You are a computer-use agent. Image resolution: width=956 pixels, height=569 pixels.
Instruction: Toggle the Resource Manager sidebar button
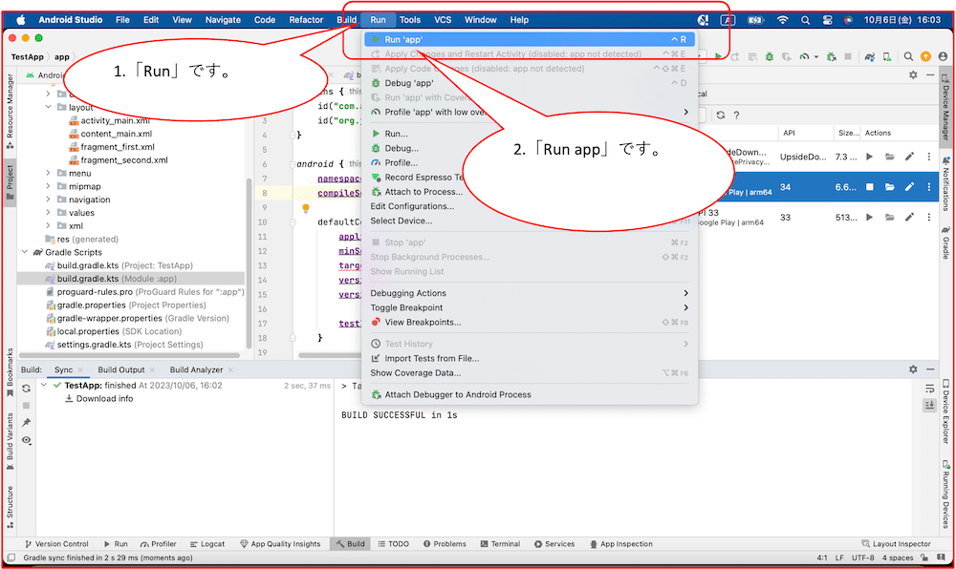(x=10, y=112)
